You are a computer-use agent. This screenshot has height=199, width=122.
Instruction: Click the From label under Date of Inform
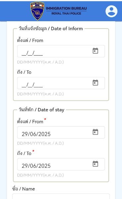pyautogui.click(x=30, y=40)
